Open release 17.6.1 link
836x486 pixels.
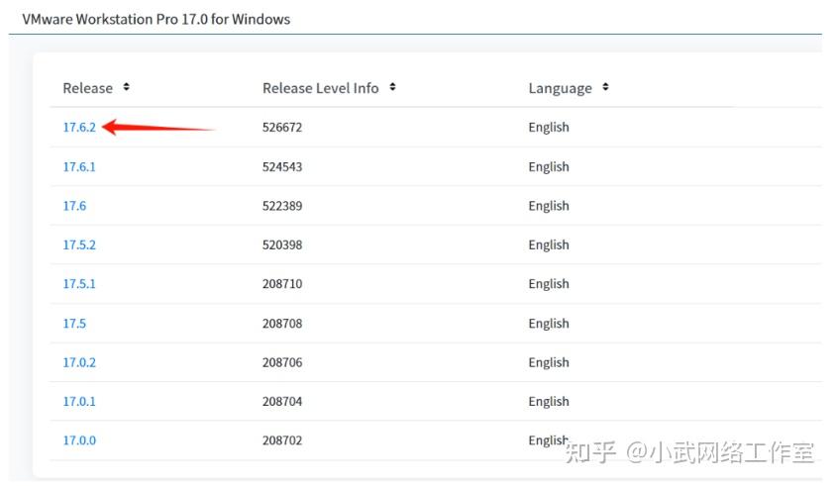point(79,167)
